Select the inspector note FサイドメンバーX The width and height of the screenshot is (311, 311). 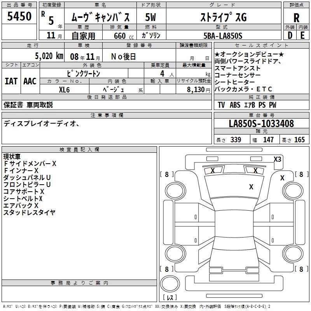tap(30, 163)
